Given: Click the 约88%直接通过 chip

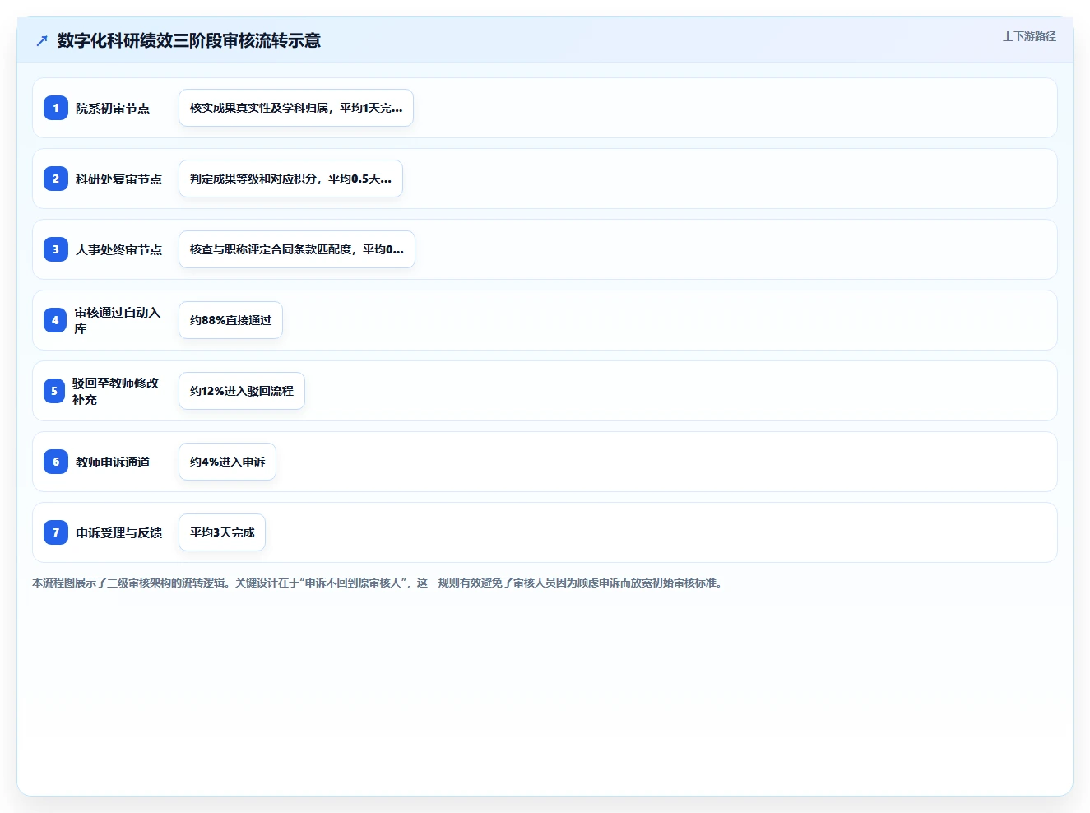Looking at the screenshot, I should point(230,320).
